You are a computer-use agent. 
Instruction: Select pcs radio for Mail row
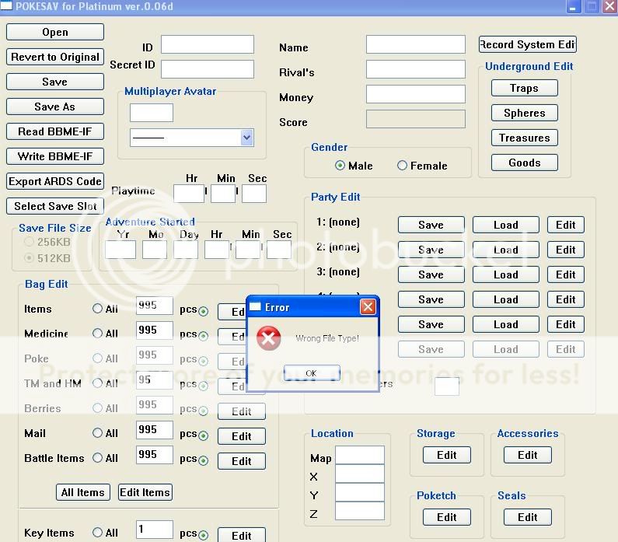coord(204,435)
